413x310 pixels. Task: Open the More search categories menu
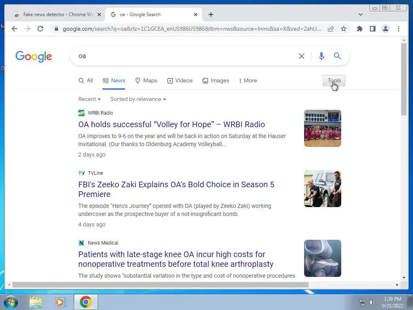(x=248, y=81)
